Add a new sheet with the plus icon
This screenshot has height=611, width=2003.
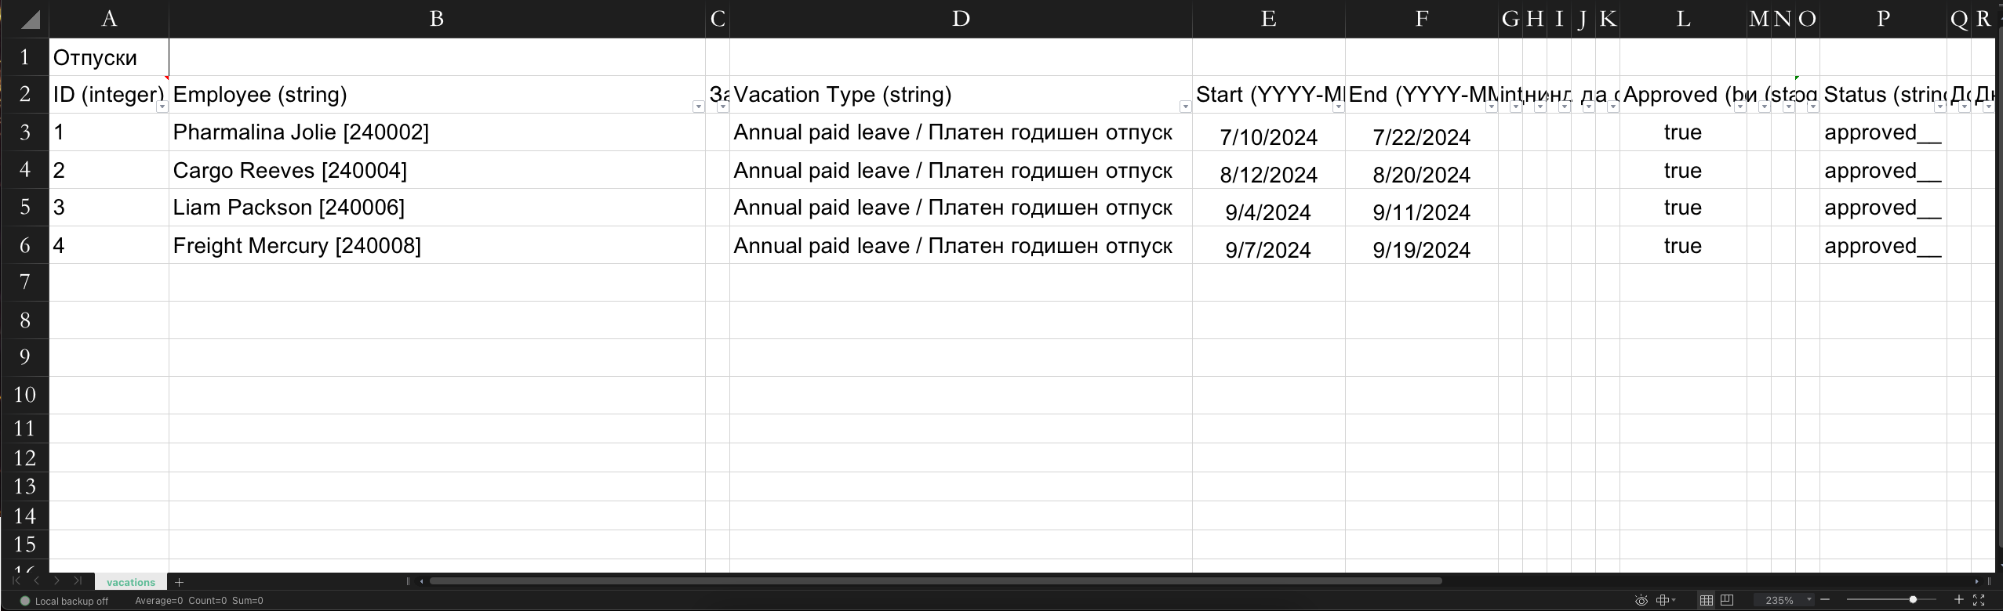[x=179, y=582]
